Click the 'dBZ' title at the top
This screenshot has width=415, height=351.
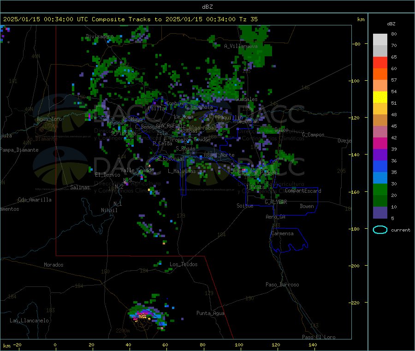coord(207,7)
